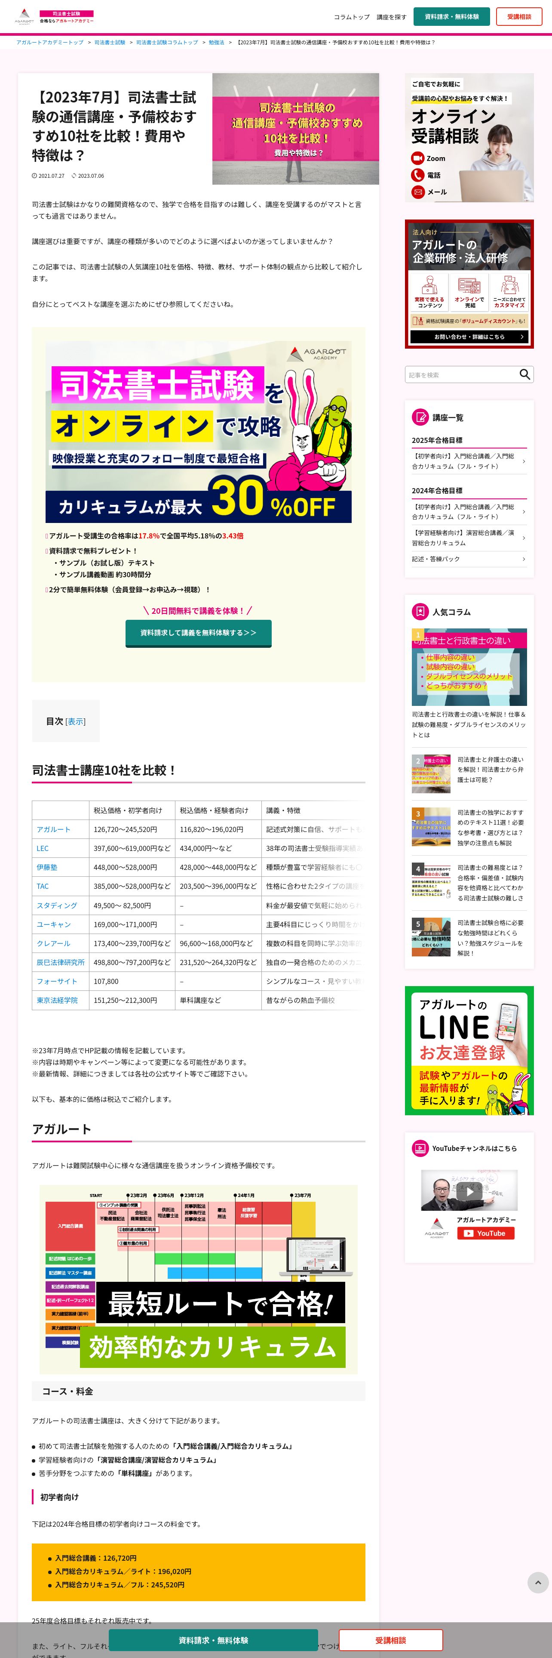The height and width of the screenshot is (1658, 552).
Task: Select 126,720〜245,520円 price cell
Action: click(x=132, y=829)
